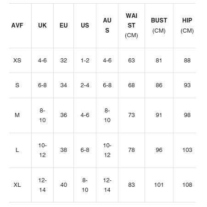This screenshot has width=207, height=207.
Task: Click the EU header cell
Action: click(63, 25)
